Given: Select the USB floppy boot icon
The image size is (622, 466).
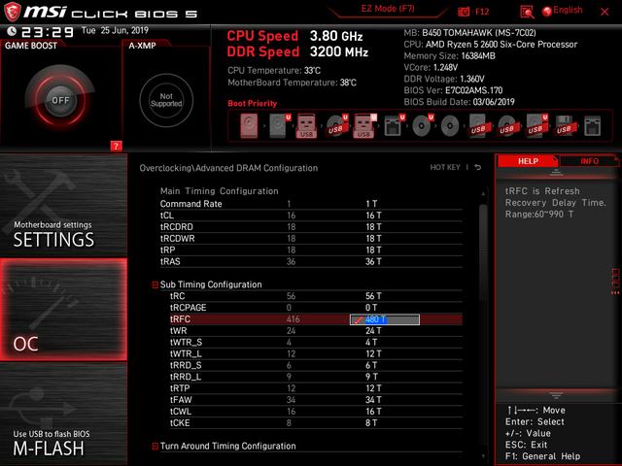Looking at the screenshot, I should point(564,126).
